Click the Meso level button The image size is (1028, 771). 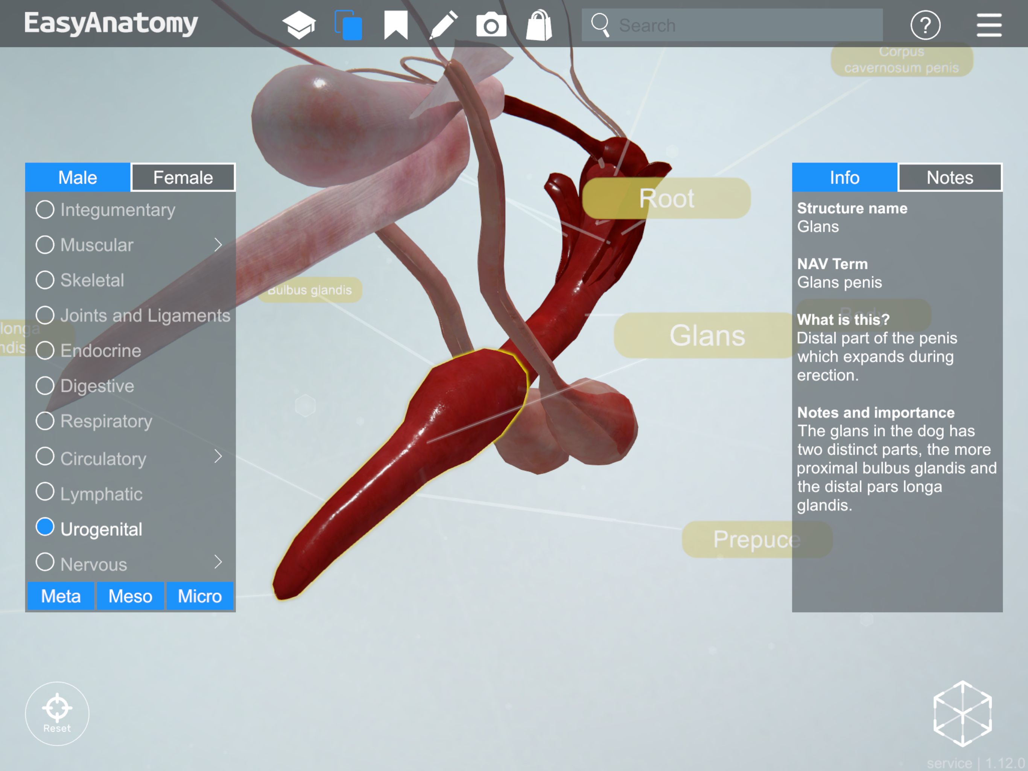tap(130, 596)
